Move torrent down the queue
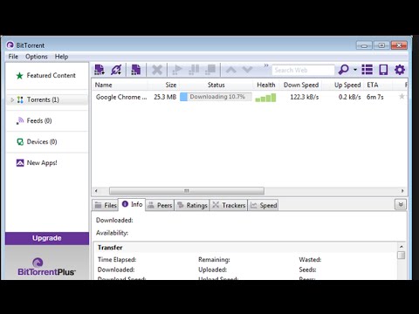Screen dimensions: 419x314 (x=247, y=70)
